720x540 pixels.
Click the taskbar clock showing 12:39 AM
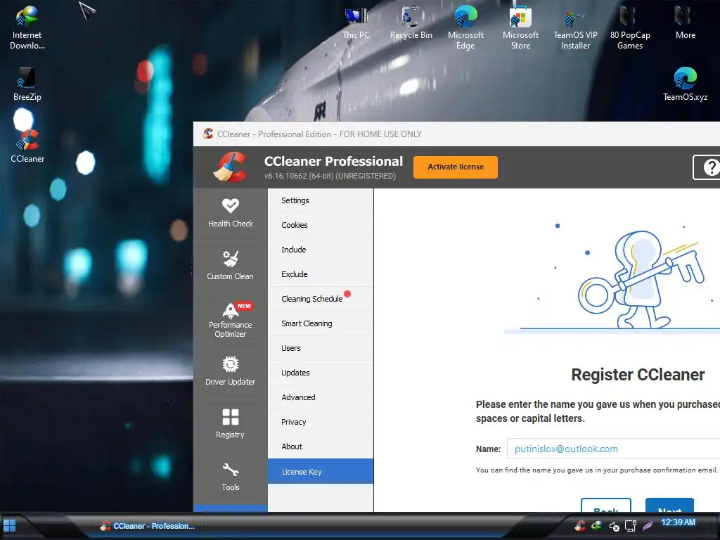[x=678, y=522]
